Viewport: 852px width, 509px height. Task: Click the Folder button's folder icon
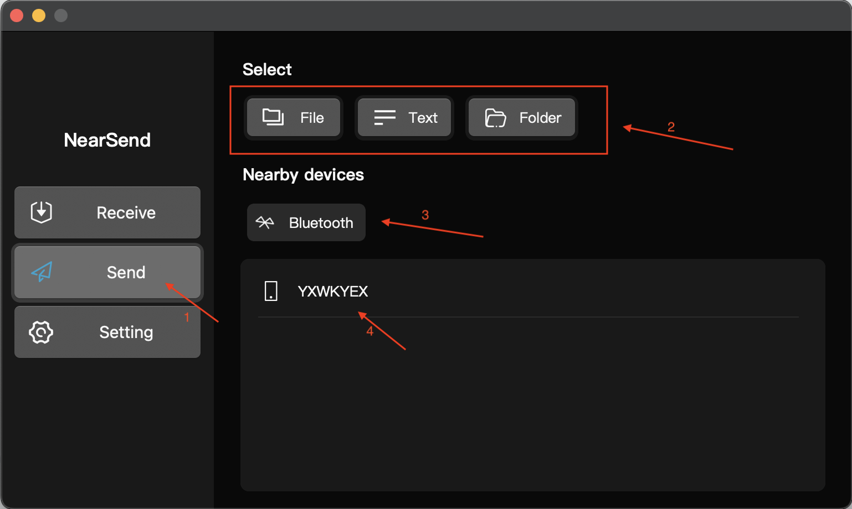coord(495,118)
